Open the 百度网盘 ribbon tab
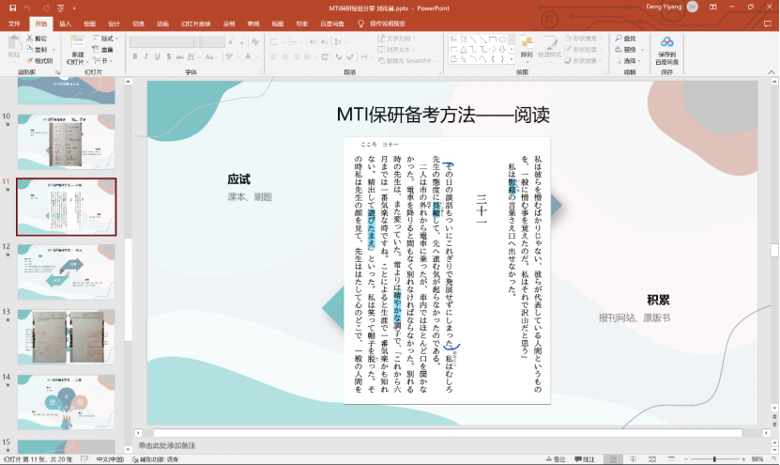780x465 pixels. [x=331, y=23]
